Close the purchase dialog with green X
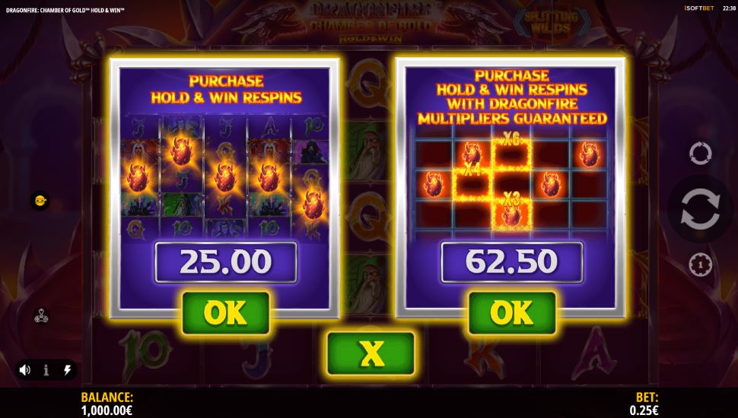 371,353
